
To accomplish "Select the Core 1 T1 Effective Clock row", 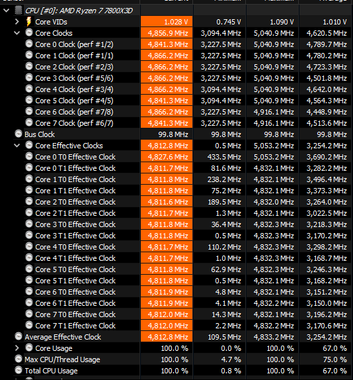I will point(75,191).
